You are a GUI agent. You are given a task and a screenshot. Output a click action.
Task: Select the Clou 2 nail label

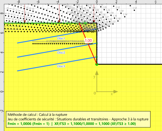point(61,53)
